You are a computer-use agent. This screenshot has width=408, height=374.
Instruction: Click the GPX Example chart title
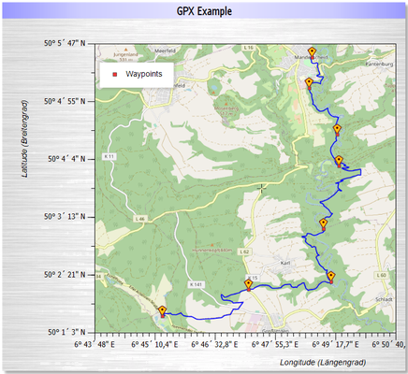click(204, 11)
